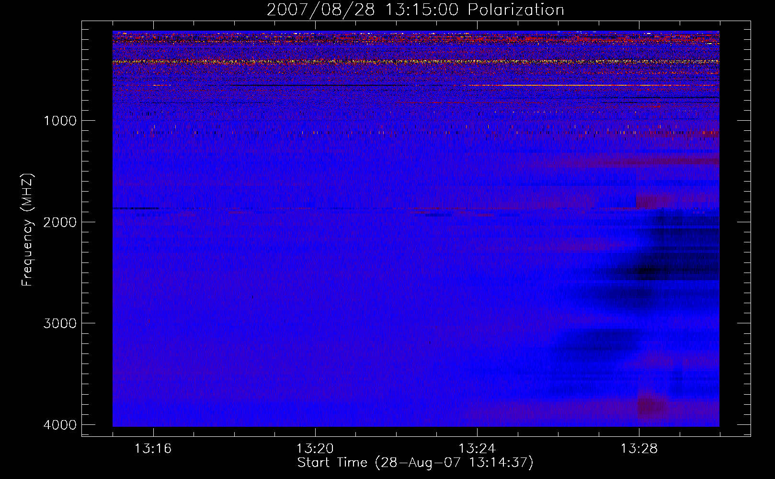The image size is (775, 479).
Task: Select the 4000 frequency tick label
Action: tap(60, 425)
